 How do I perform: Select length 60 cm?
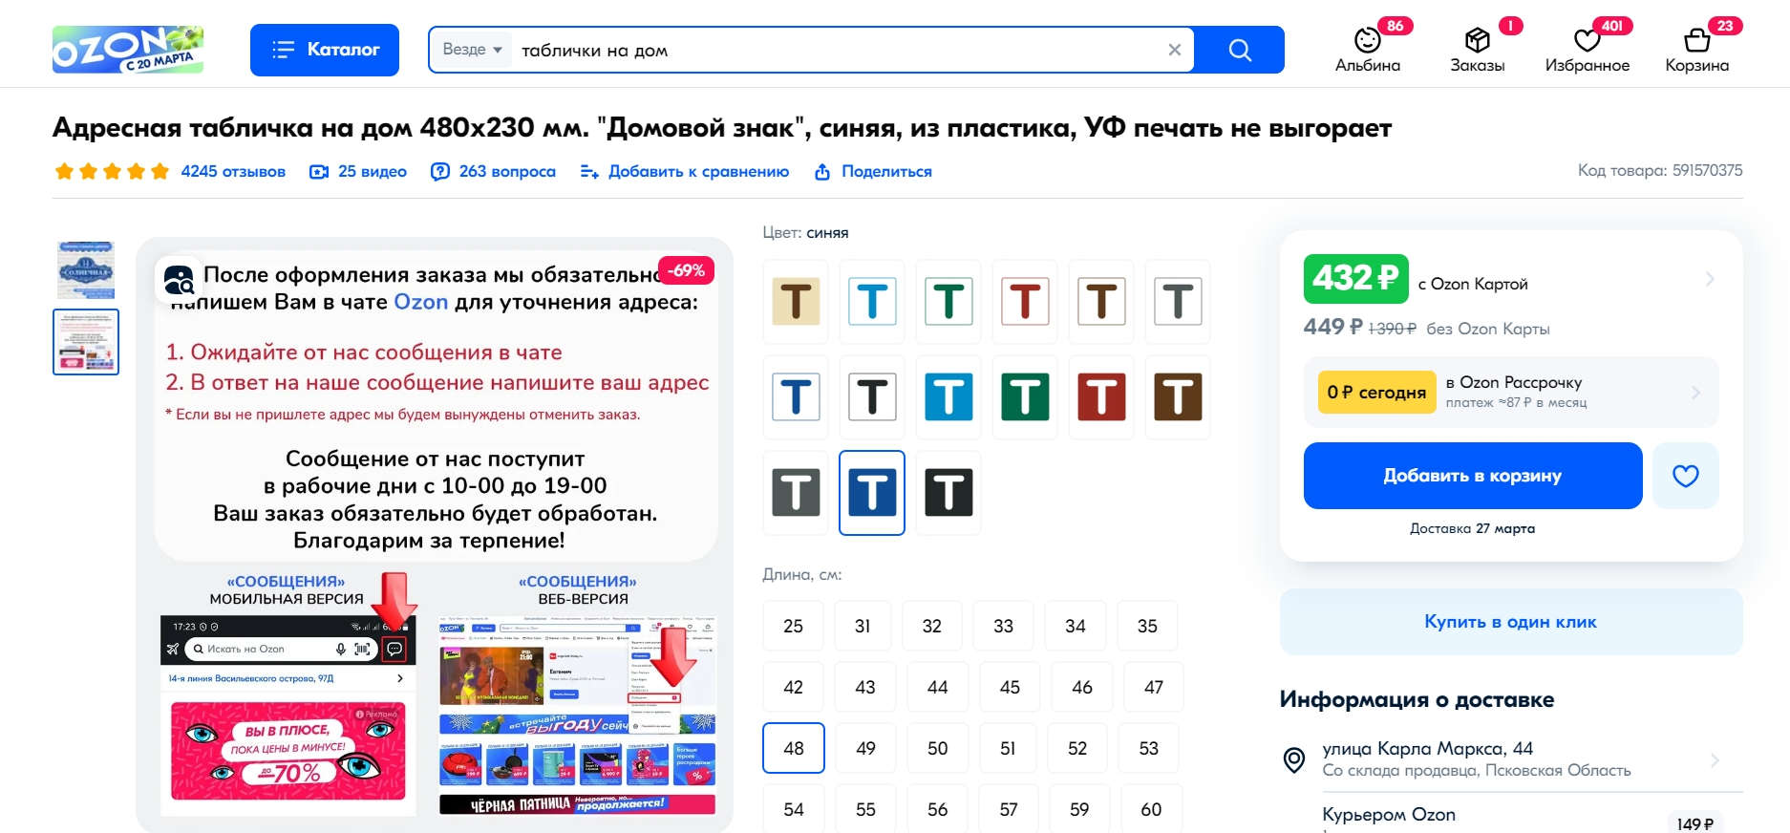1152,809
